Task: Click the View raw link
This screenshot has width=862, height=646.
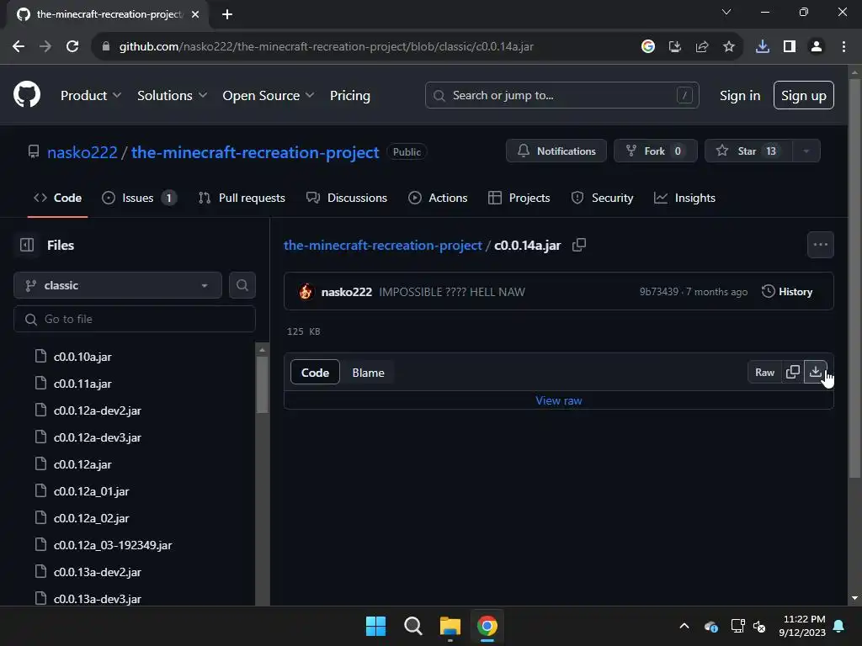Action: point(559,400)
